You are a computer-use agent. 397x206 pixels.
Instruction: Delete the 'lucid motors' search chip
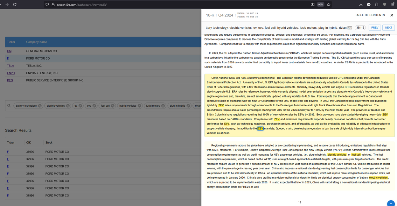[163, 106]
